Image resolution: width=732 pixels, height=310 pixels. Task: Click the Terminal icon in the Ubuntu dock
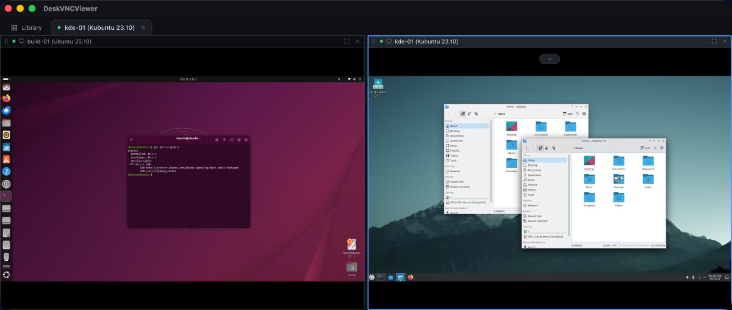click(6, 196)
